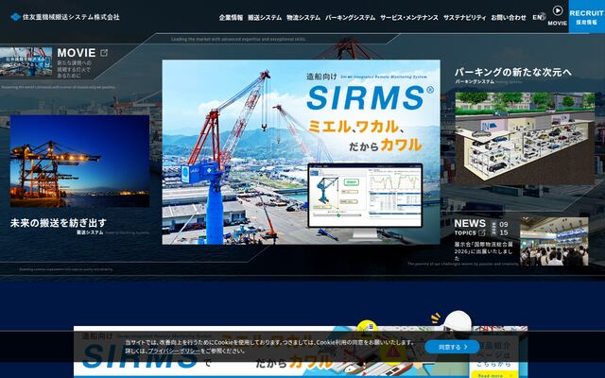
Task: Open the night container crane photo
Action: tap(79, 162)
